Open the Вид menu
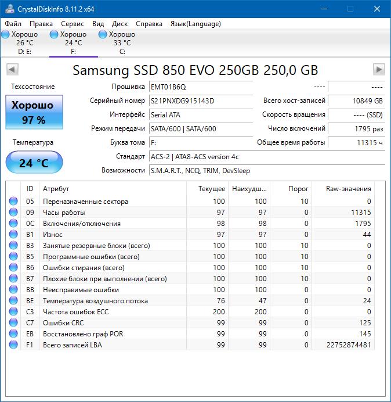 pyautogui.click(x=98, y=24)
